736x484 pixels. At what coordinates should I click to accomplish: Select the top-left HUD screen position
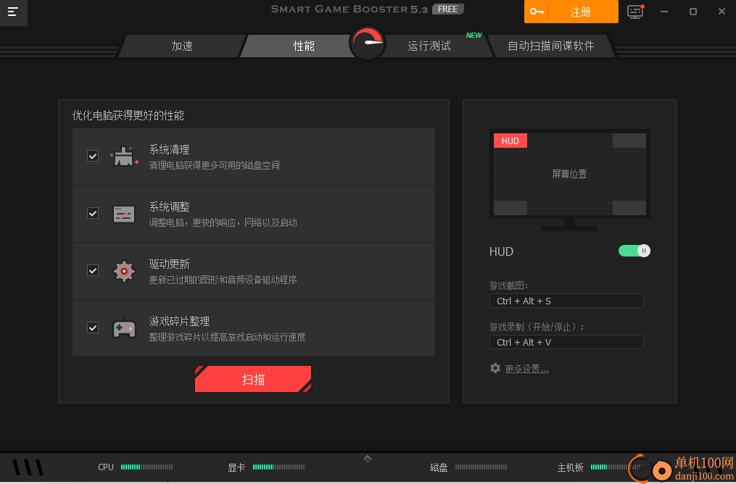(x=510, y=141)
